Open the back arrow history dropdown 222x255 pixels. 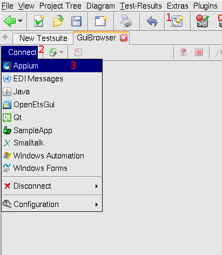pyautogui.click(x=21, y=20)
